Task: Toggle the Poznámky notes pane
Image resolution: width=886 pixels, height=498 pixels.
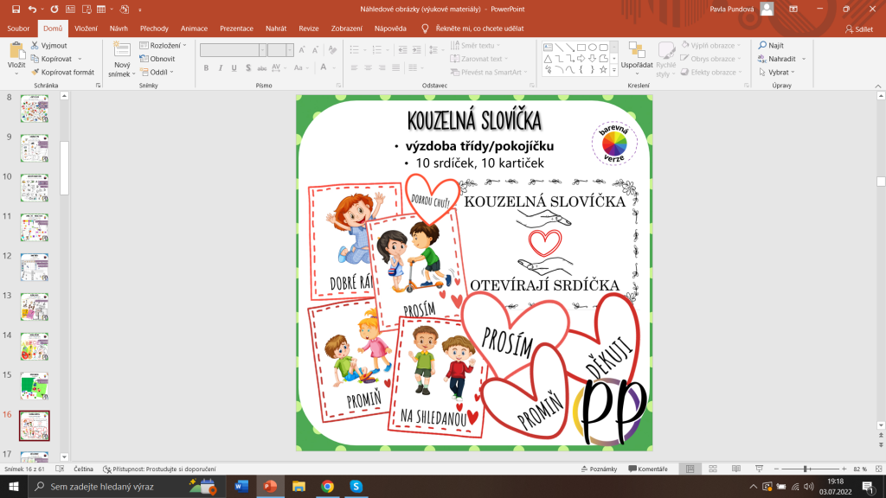Action: [598, 469]
